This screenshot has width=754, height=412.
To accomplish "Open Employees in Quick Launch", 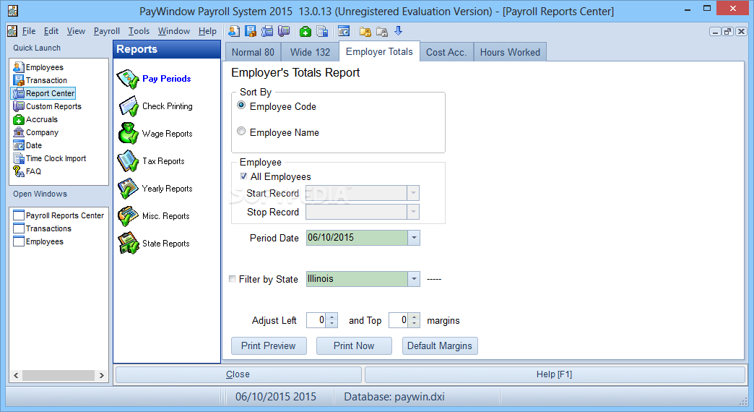I will click(x=38, y=67).
